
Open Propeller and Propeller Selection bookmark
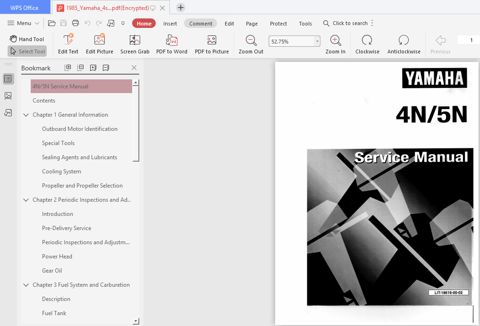pyautogui.click(x=82, y=186)
